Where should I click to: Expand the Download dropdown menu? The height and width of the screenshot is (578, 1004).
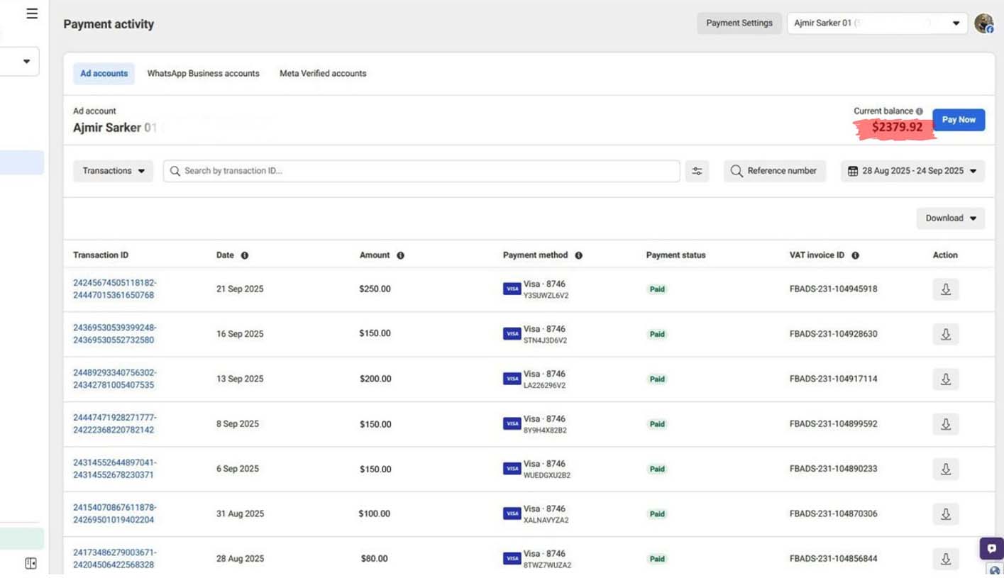click(950, 218)
